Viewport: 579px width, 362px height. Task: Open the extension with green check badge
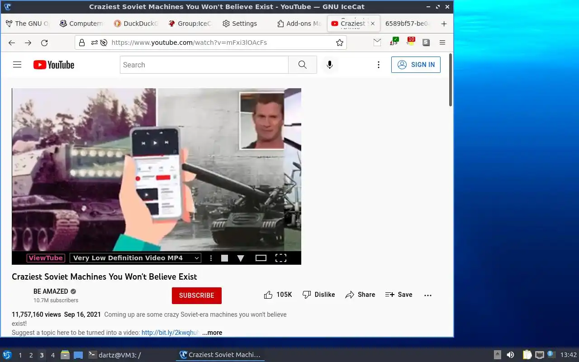pos(394,42)
